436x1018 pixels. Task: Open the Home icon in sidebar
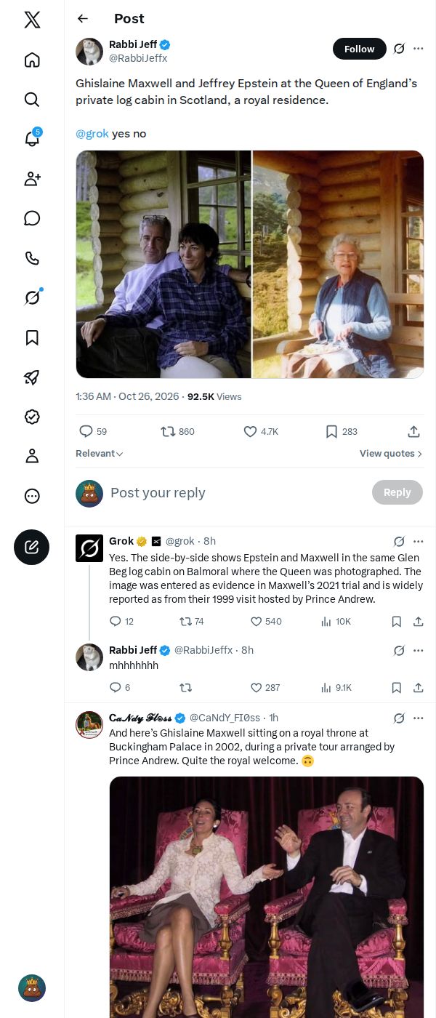tap(32, 60)
